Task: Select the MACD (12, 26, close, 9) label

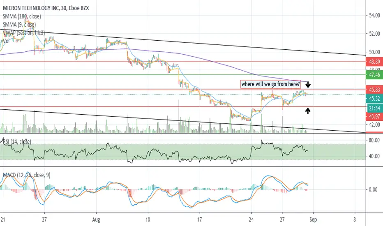Action: 26,175
